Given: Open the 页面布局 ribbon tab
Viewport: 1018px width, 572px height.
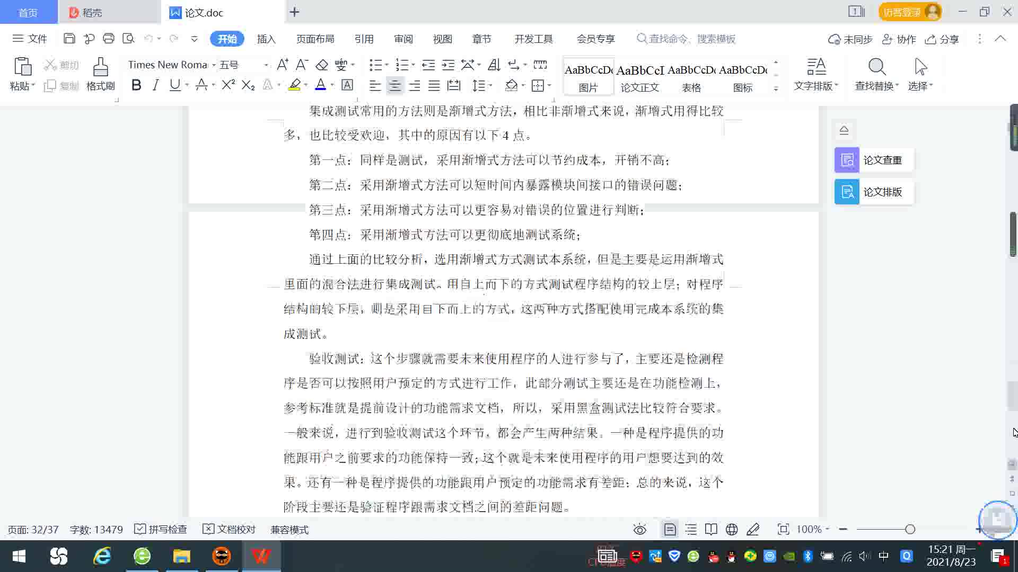Looking at the screenshot, I should [x=315, y=39].
